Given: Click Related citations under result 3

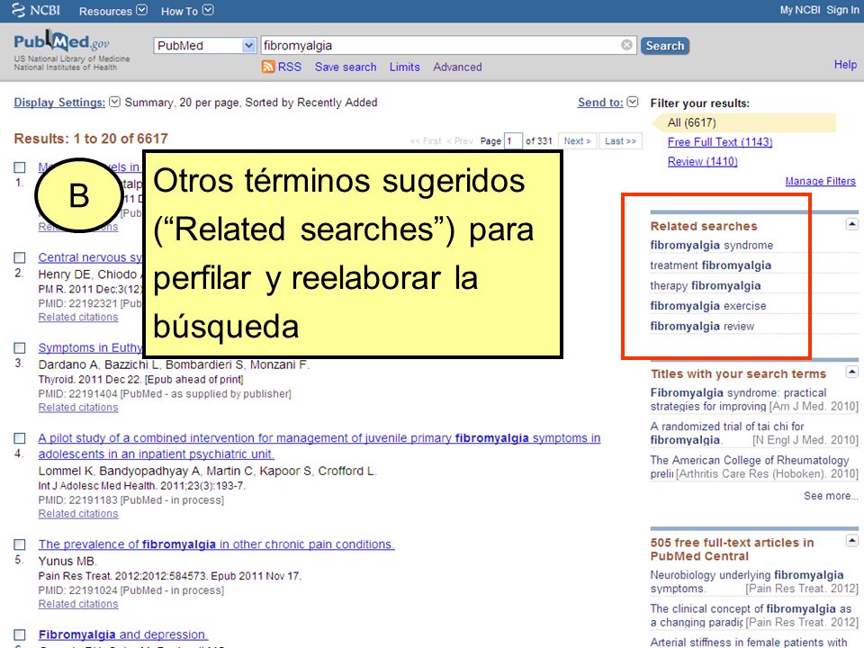Looking at the screenshot, I should (78, 408).
